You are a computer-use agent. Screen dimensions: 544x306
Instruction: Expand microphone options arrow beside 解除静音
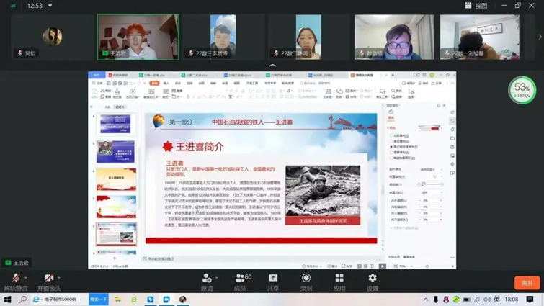27,278
